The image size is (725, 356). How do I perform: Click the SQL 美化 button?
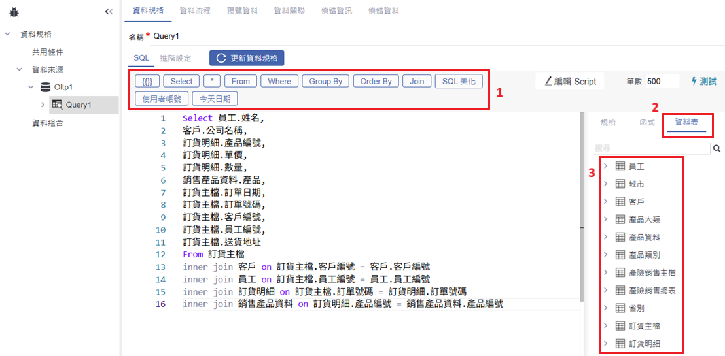coord(459,81)
